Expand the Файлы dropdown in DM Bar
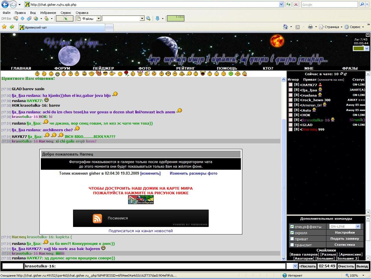Image resolution: width=371 pixels, height=279 pixels. [x=99, y=19]
